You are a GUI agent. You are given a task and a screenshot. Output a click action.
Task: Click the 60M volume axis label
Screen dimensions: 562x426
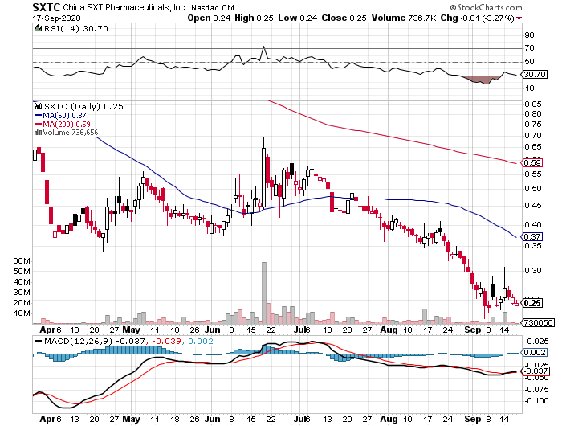[22, 261]
